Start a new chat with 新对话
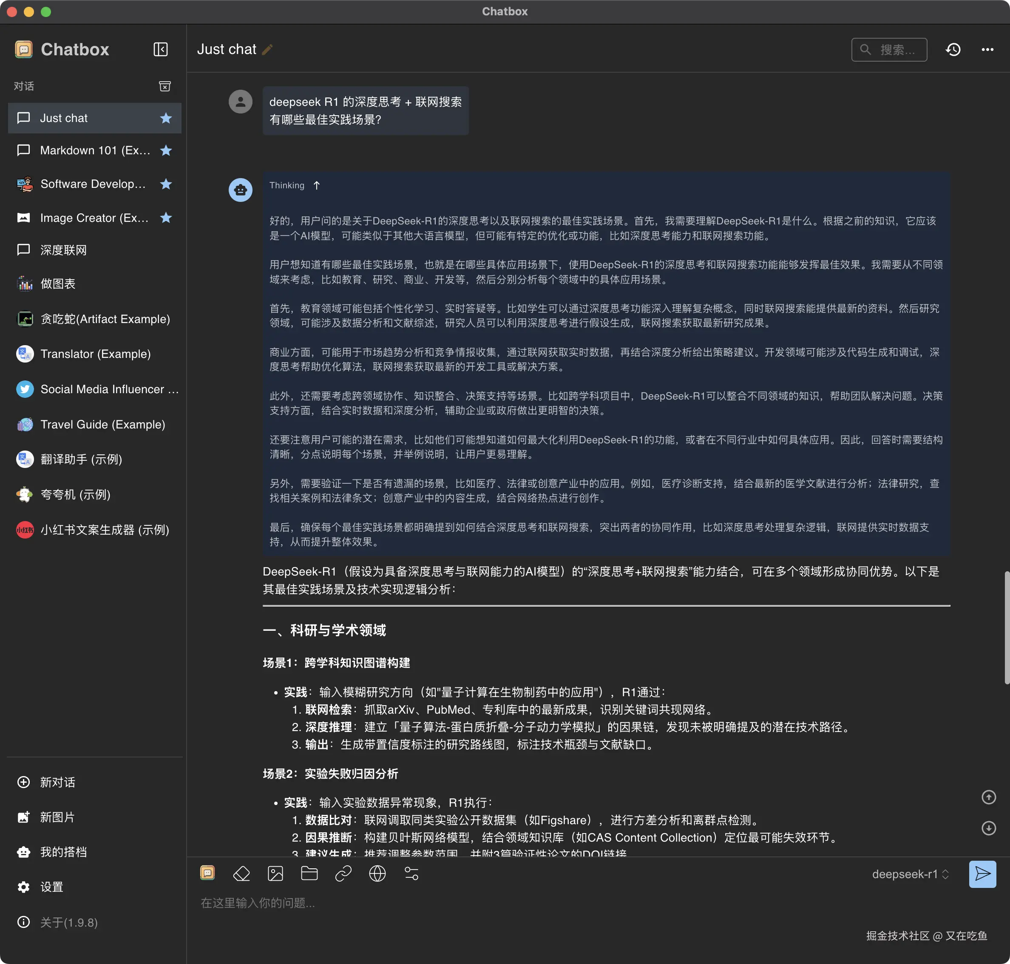Image resolution: width=1010 pixels, height=964 pixels. tap(57, 782)
